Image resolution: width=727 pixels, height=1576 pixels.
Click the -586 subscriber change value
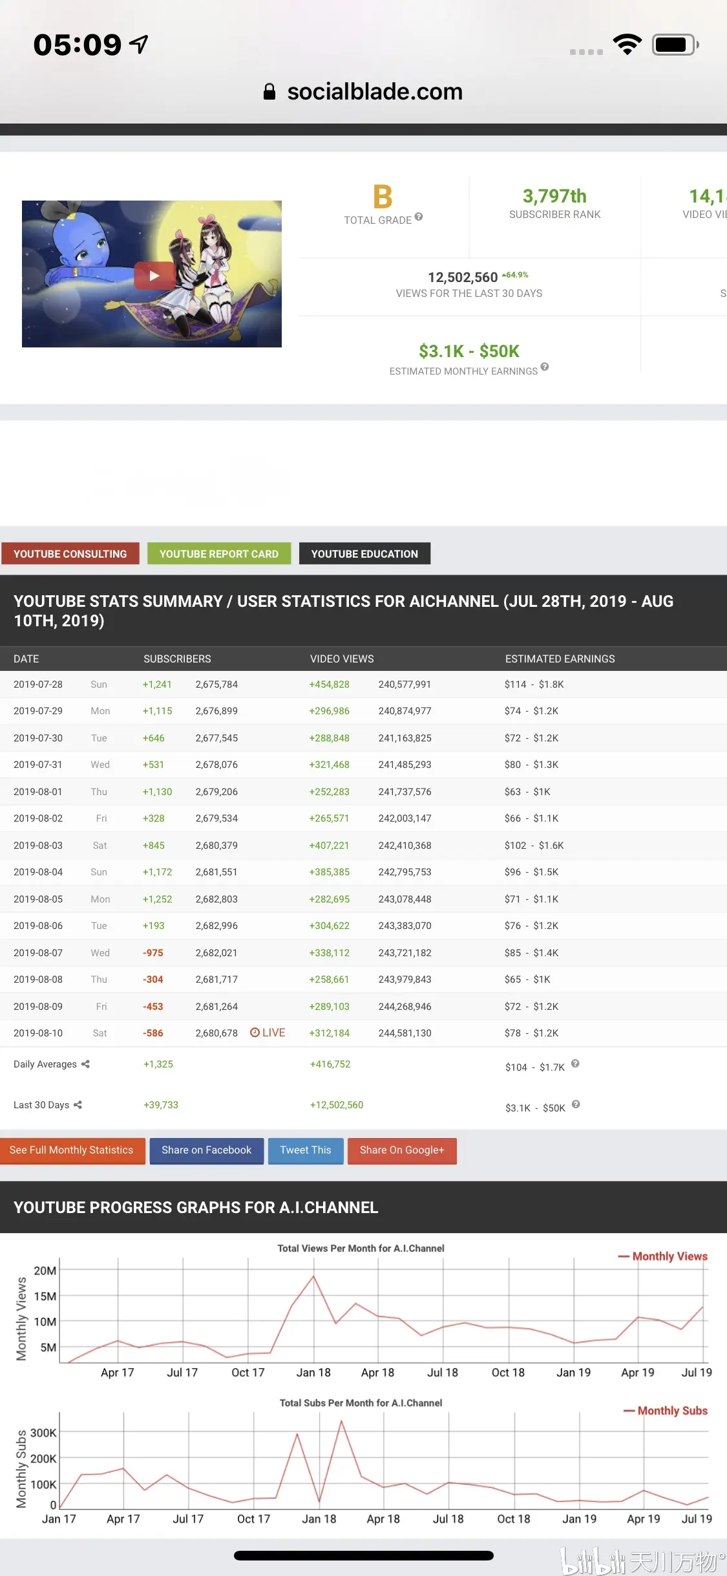pyautogui.click(x=153, y=1033)
